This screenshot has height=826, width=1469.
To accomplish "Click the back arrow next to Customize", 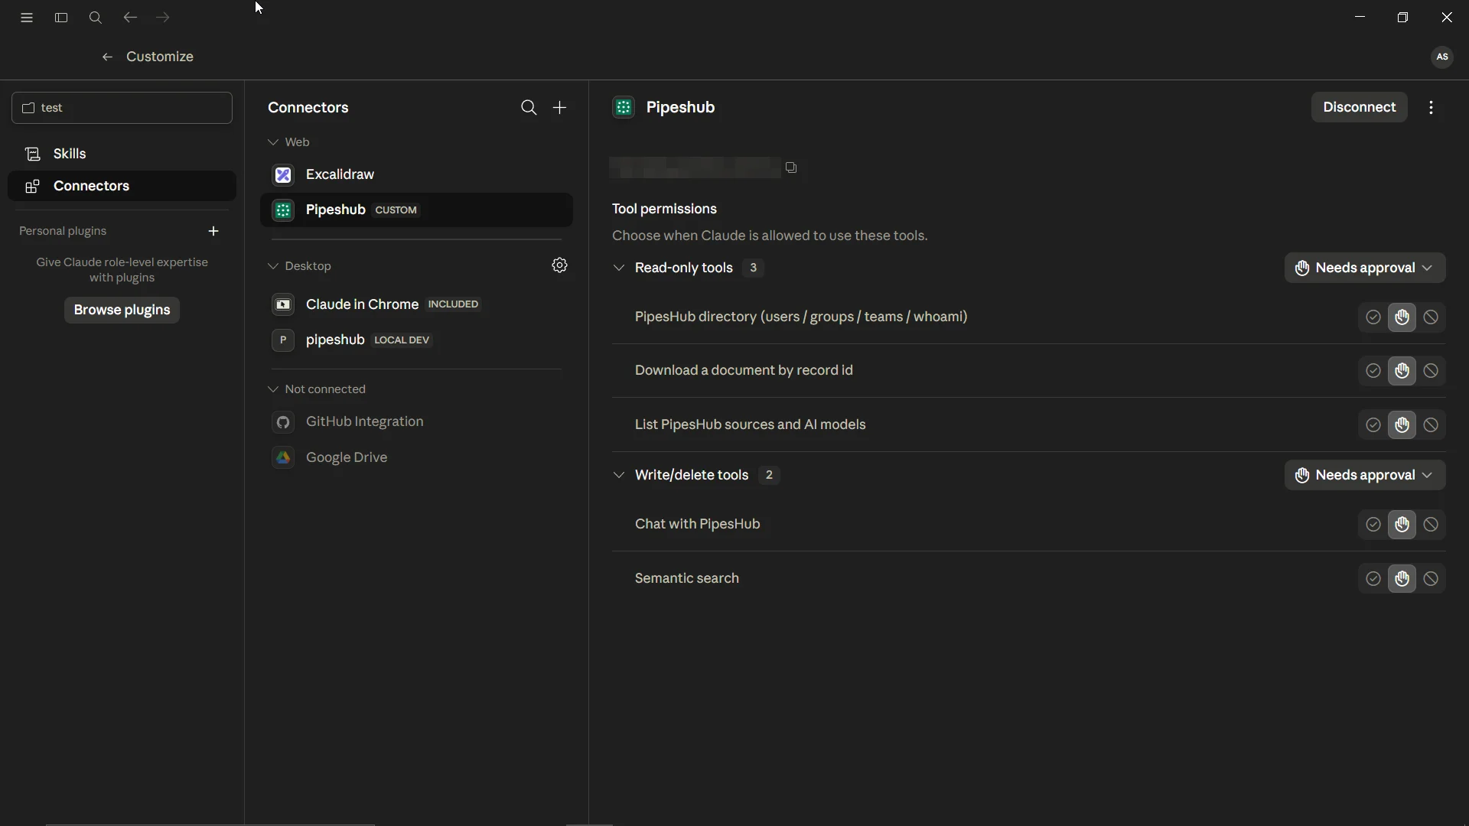I will (107, 57).
